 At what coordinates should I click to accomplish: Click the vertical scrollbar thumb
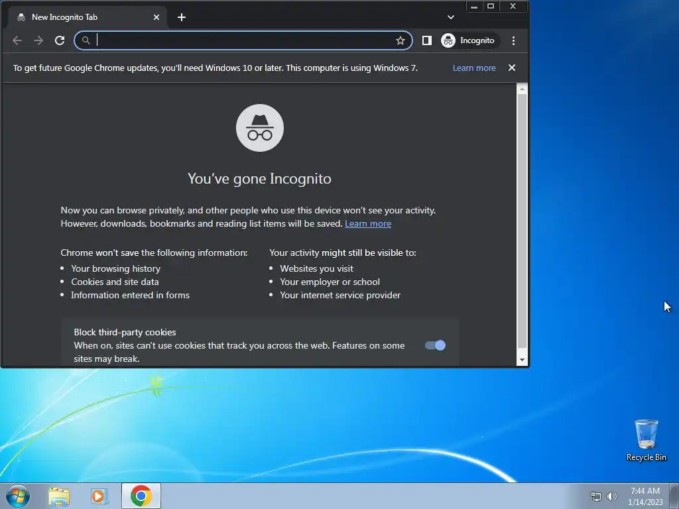pos(522,221)
